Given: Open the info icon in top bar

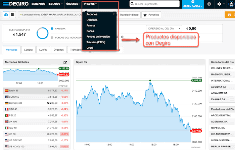Looking at the screenshot, I should (x=209, y=4).
